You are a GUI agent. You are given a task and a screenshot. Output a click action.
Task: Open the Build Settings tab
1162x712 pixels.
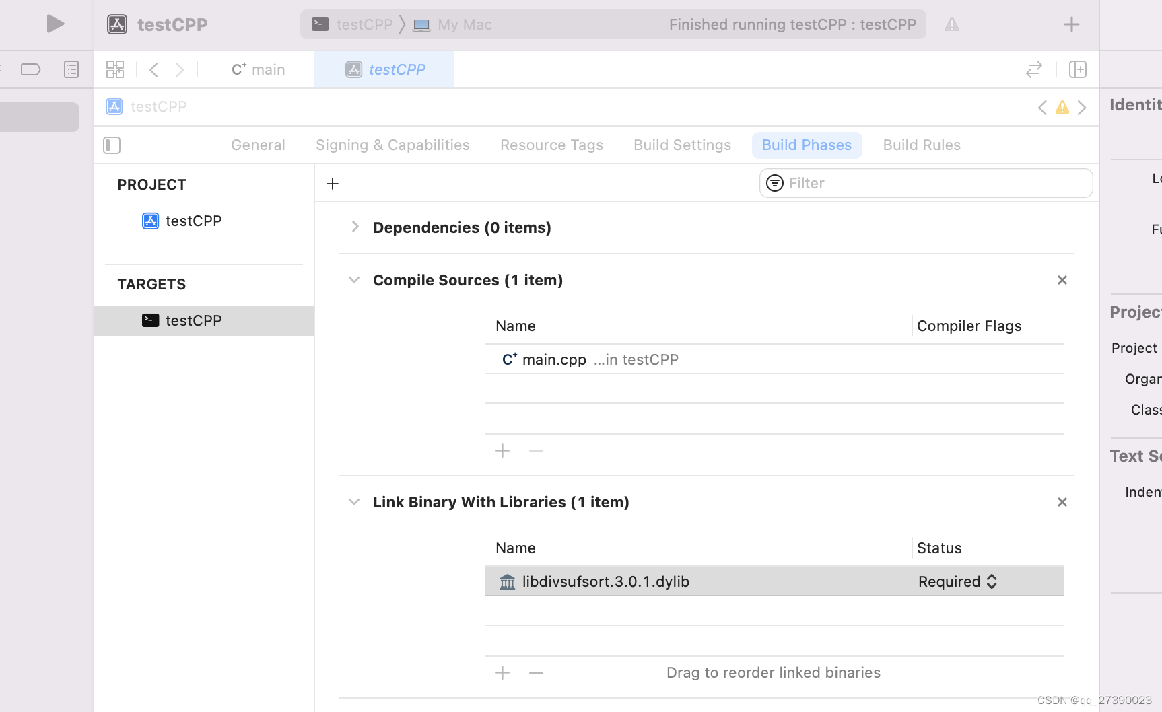(x=682, y=145)
